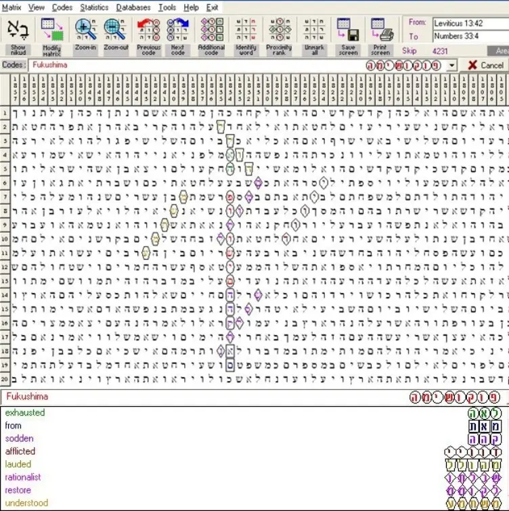Open the Databases menu
Screen dimensions: 509x511
point(133,7)
